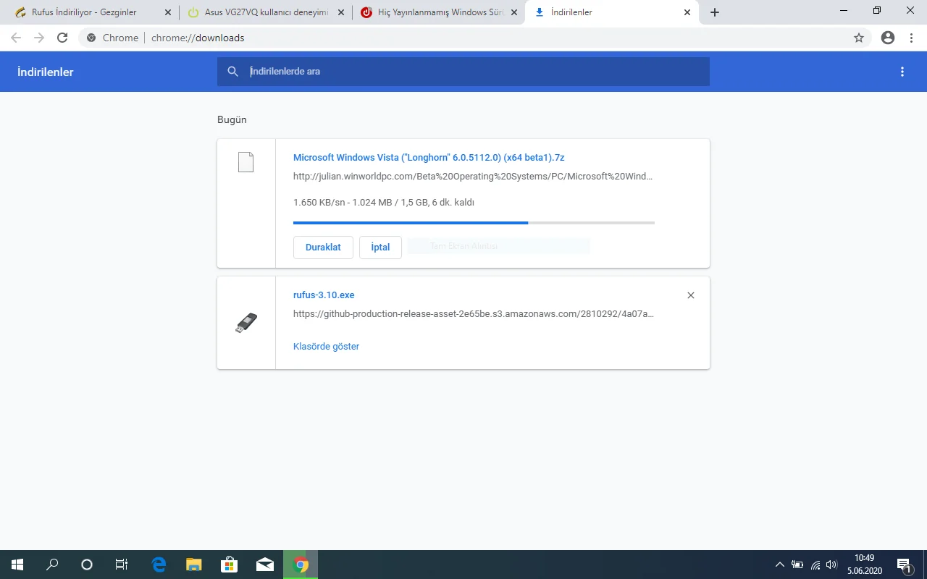The width and height of the screenshot is (927, 579).
Task: Open the Windows Start menu
Action: tap(17, 565)
